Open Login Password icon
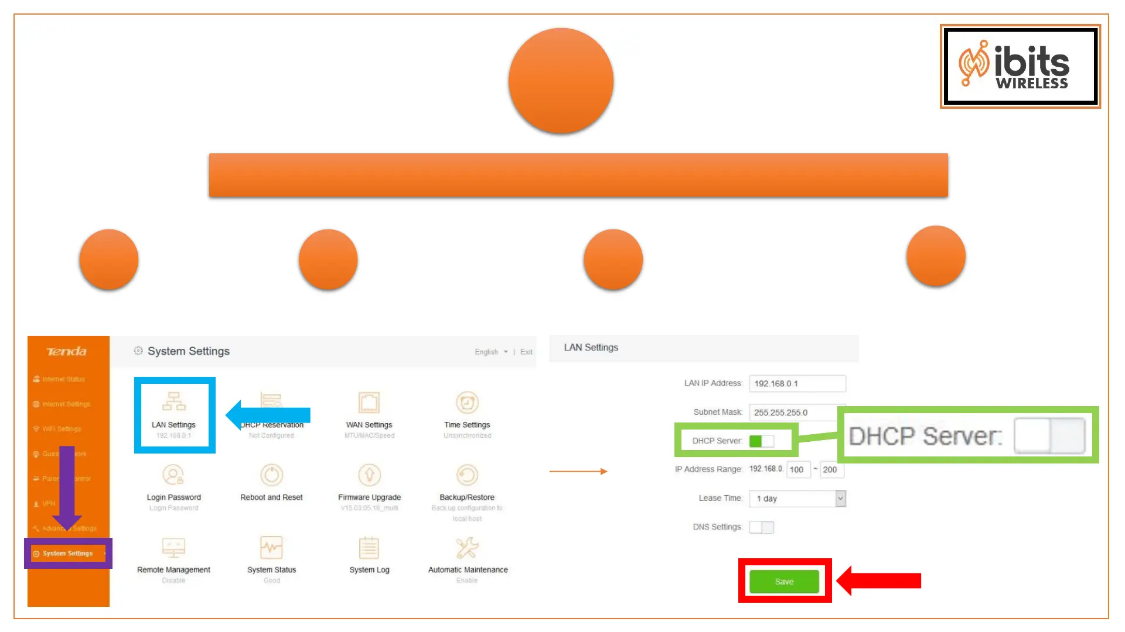 click(173, 475)
